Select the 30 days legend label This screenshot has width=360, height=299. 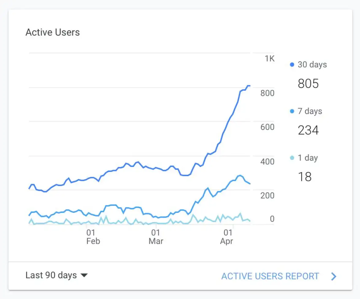(312, 65)
